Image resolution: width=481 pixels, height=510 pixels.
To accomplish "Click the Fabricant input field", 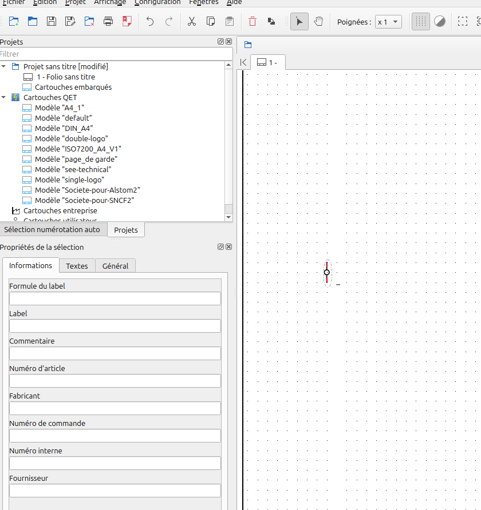I will [x=115, y=408].
